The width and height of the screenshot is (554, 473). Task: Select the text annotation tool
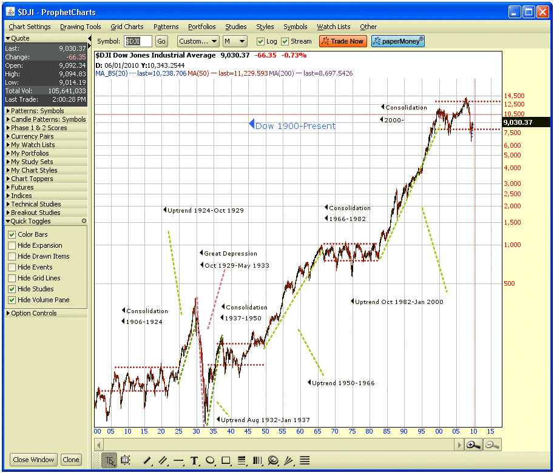[x=194, y=460]
